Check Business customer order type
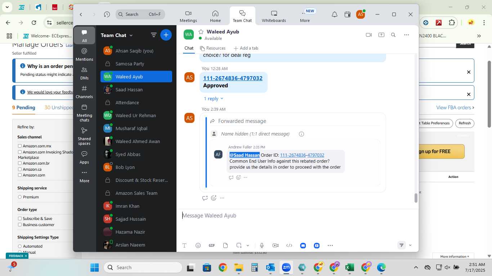 coord(20,225)
